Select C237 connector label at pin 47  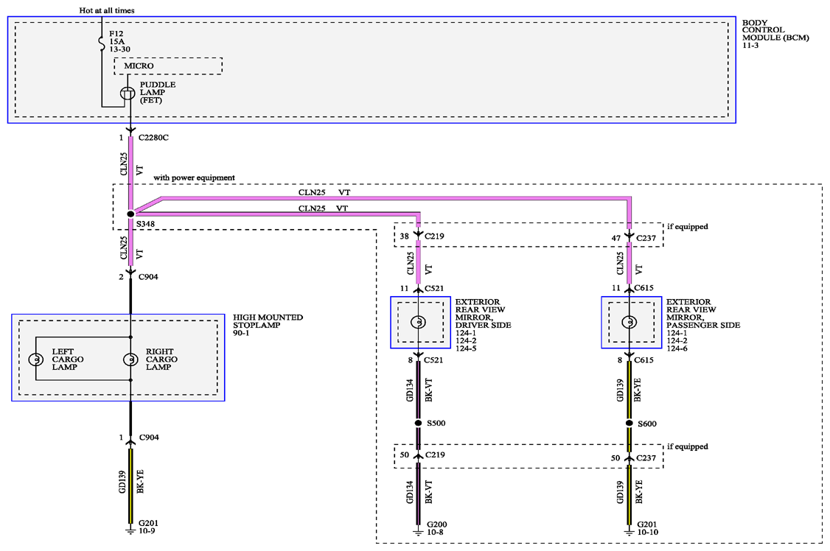click(646, 238)
